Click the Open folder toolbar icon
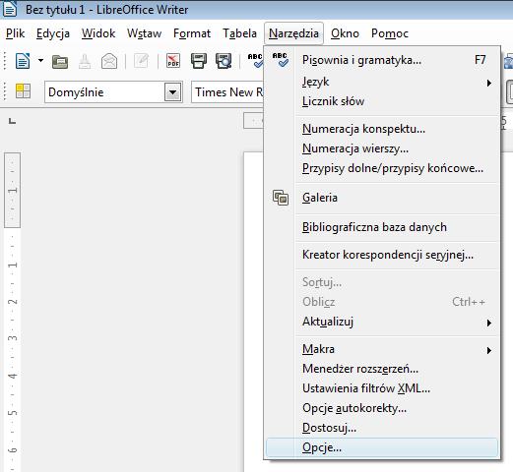The width and height of the screenshot is (513, 472). [x=60, y=61]
